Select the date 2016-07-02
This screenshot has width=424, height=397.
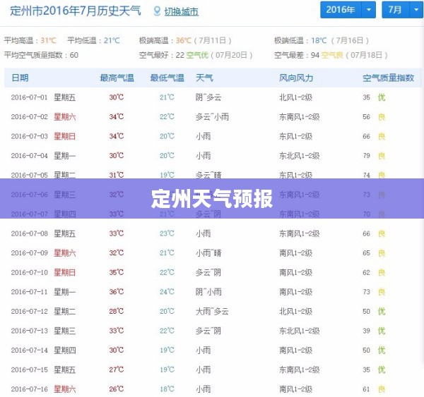click(29, 116)
